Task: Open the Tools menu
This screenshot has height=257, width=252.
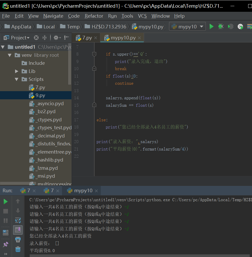Action: coord(127,16)
